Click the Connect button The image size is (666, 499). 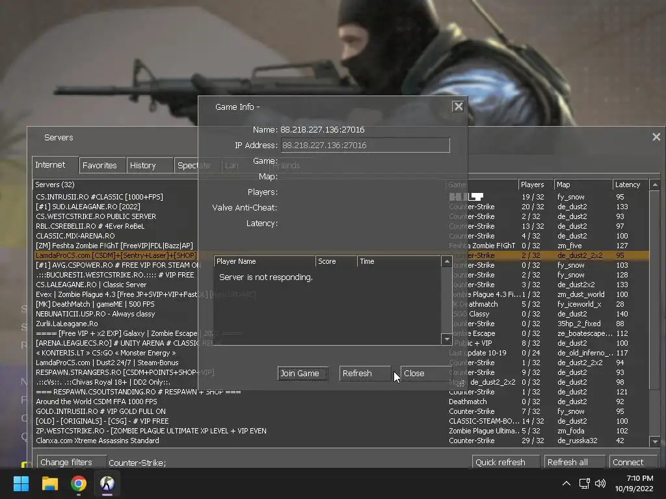(633, 462)
